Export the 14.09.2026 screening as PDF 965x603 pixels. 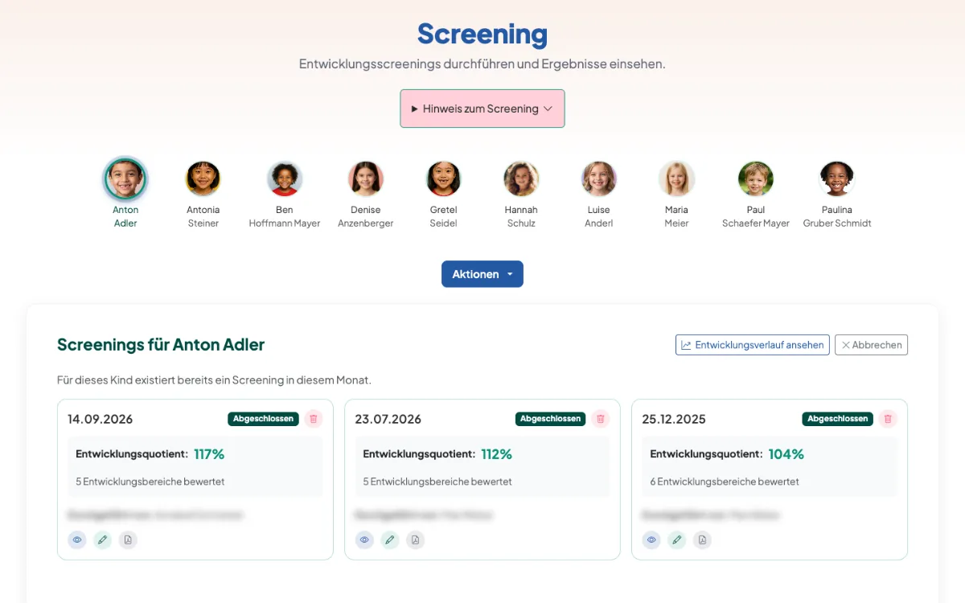pyautogui.click(x=128, y=539)
